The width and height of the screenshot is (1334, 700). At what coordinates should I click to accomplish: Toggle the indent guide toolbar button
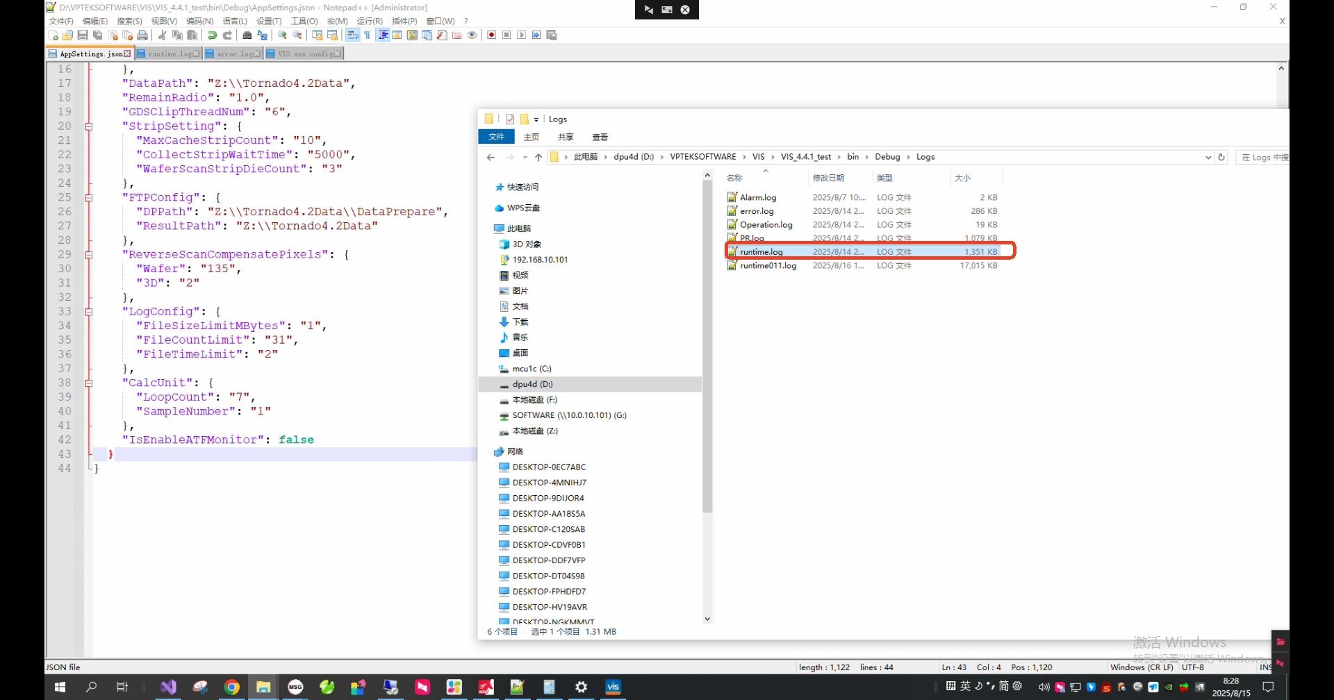pyautogui.click(x=383, y=35)
